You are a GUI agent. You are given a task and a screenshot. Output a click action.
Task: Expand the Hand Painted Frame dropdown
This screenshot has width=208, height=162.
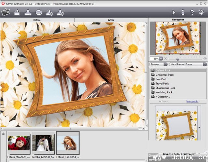188,64
